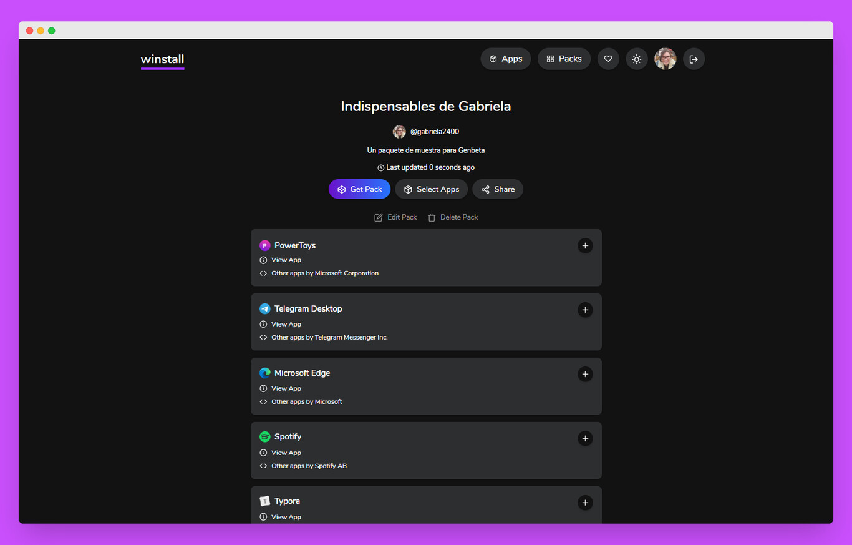Delete this pack

pos(453,217)
